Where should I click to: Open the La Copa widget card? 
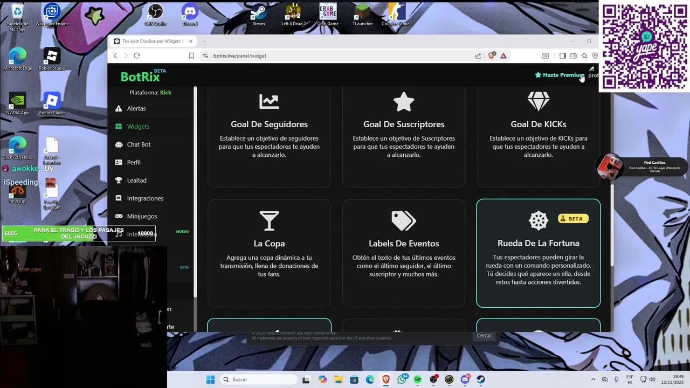pyautogui.click(x=269, y=253)
